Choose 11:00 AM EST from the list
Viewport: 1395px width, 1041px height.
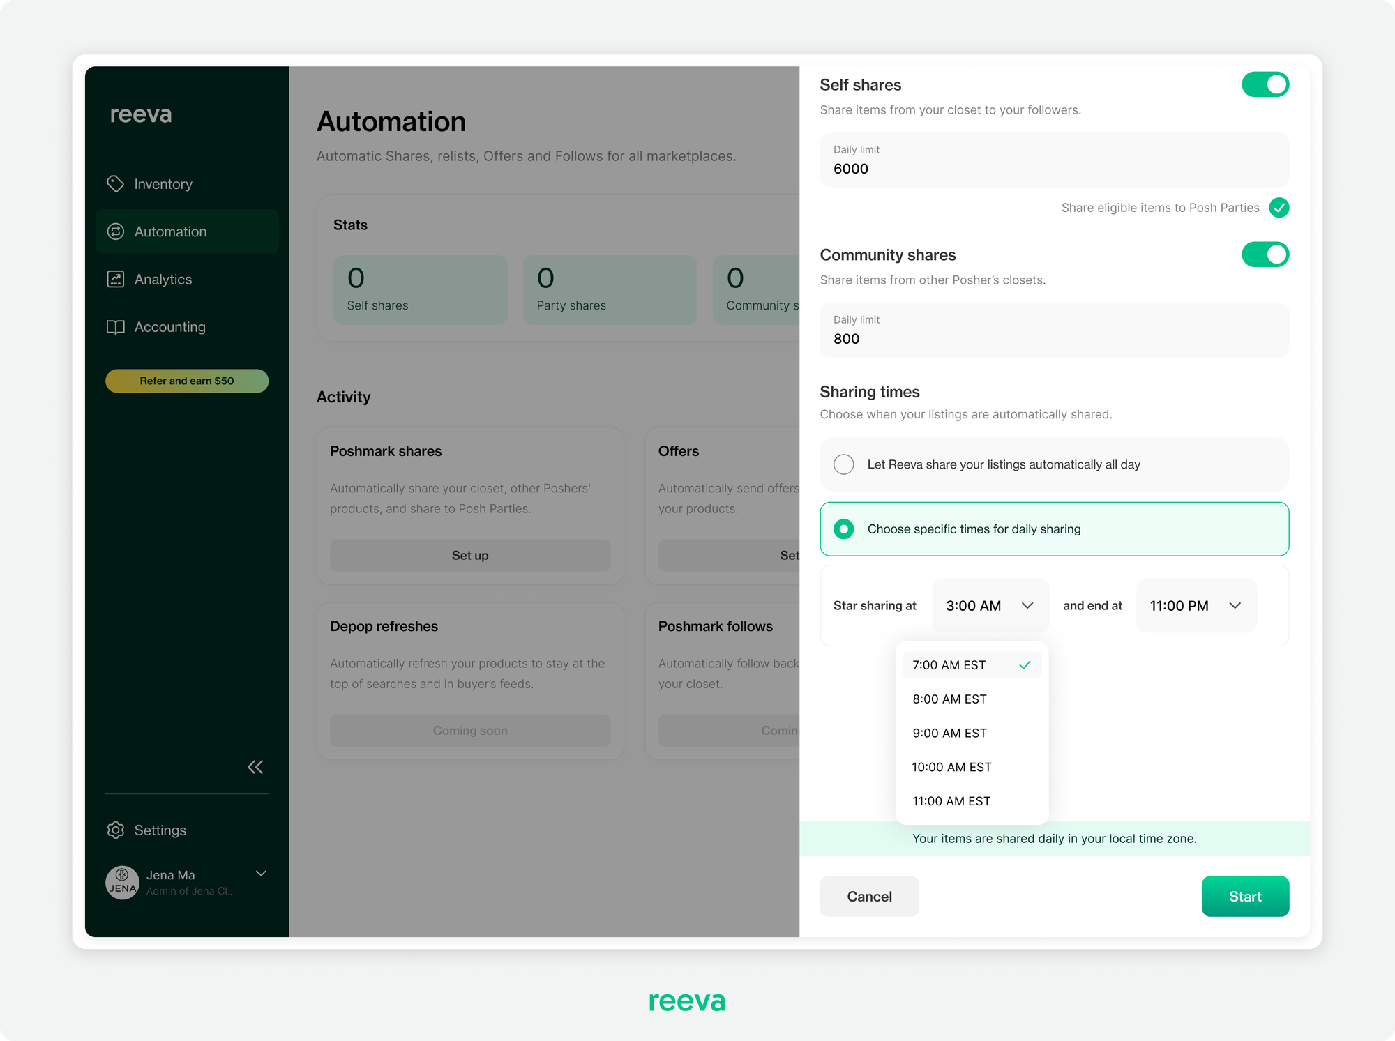coord(972,801)
